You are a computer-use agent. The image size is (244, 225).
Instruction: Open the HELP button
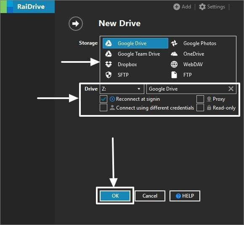tap(185, 196)
